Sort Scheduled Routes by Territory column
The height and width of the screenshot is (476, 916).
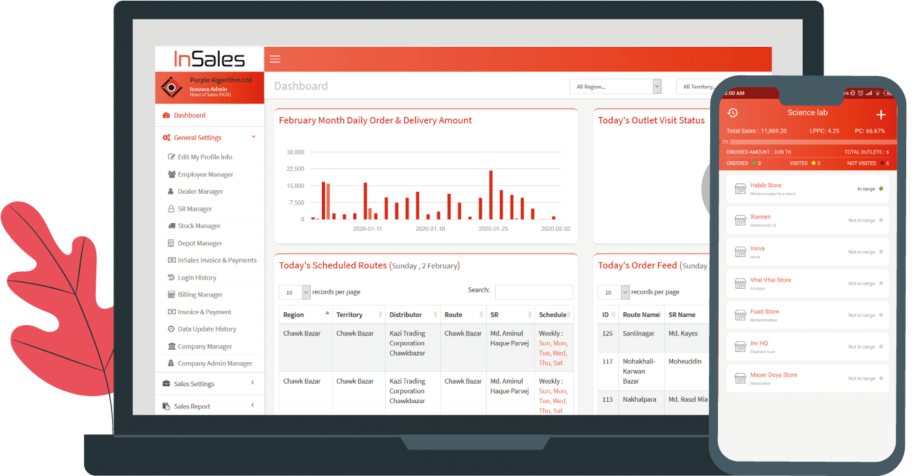pyautogui.click(x=381, y=315)
